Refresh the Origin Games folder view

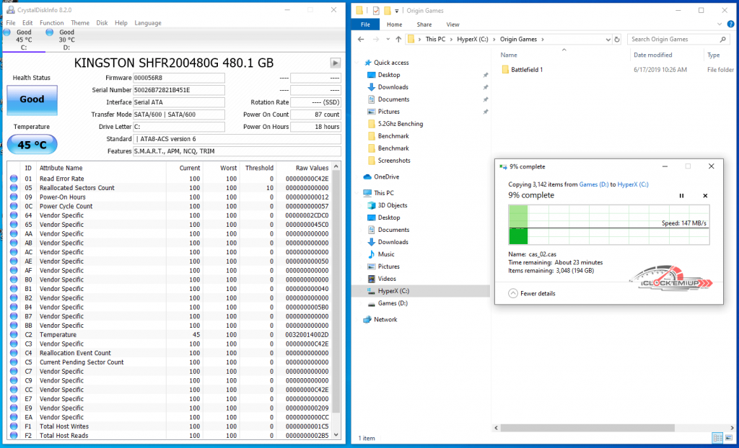(617, 39)
